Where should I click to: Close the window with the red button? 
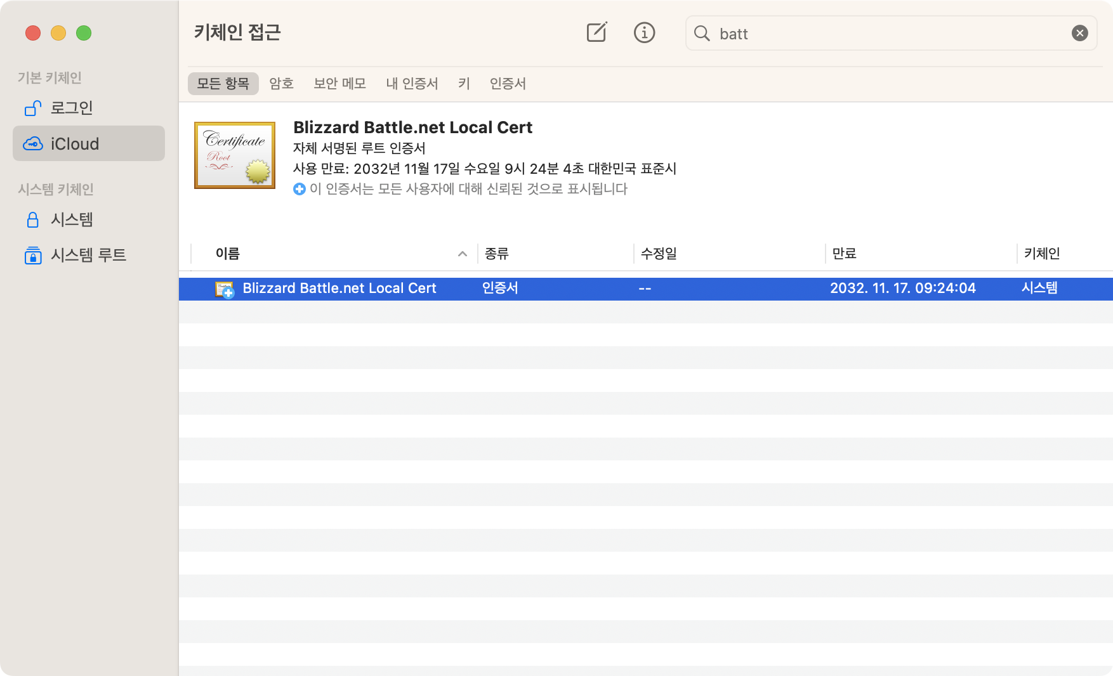pyautogui.click(x=33, y=33)
